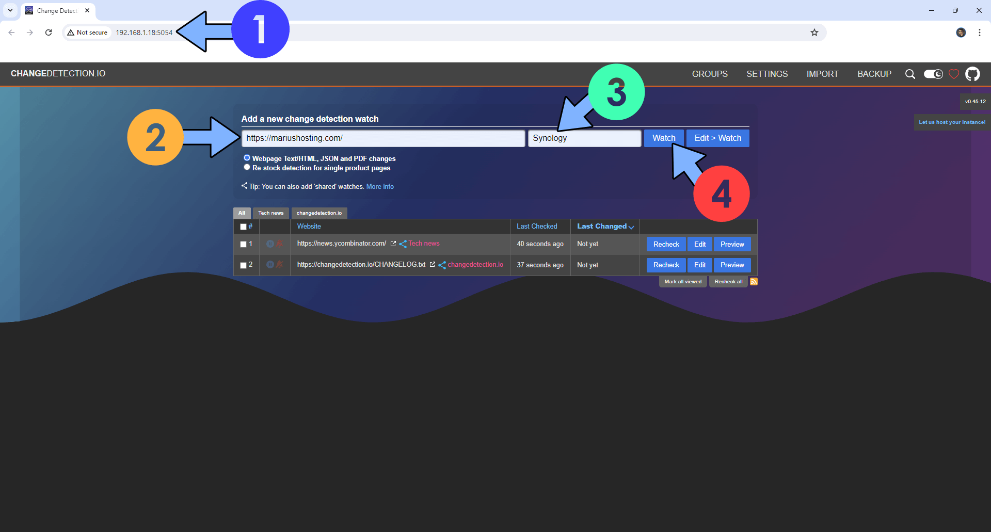Check the checkbox for watch 2

[x=243, y=265]
